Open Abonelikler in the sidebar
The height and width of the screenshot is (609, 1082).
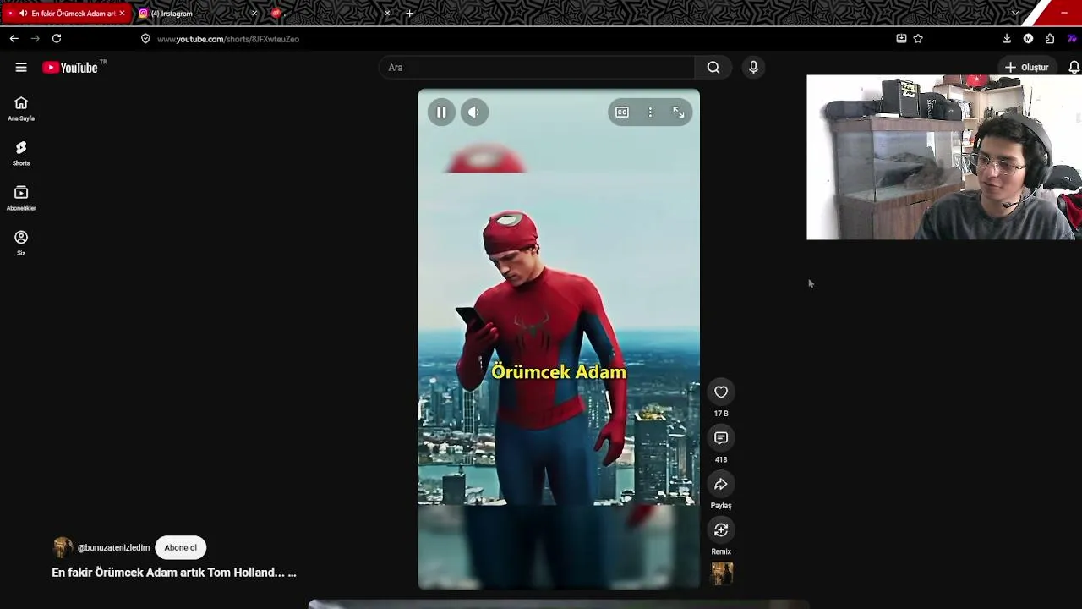point(21,198)
